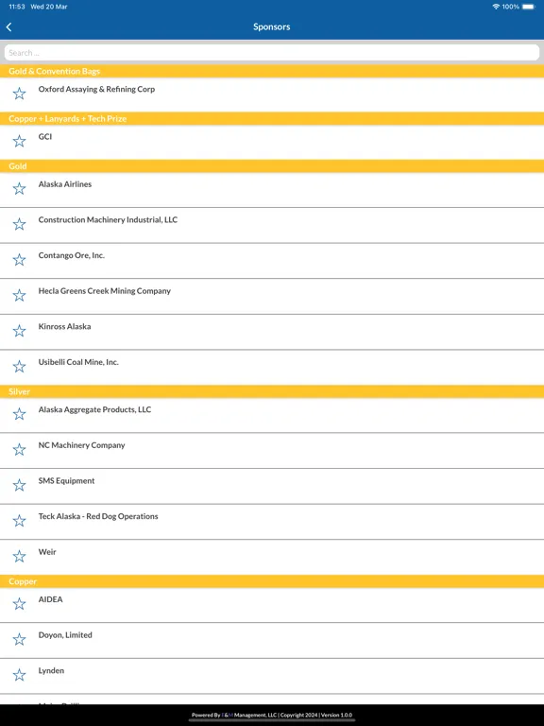Select Hecla Greens Creek Mining Company name
544x726 pixels.
coord(105,291)
